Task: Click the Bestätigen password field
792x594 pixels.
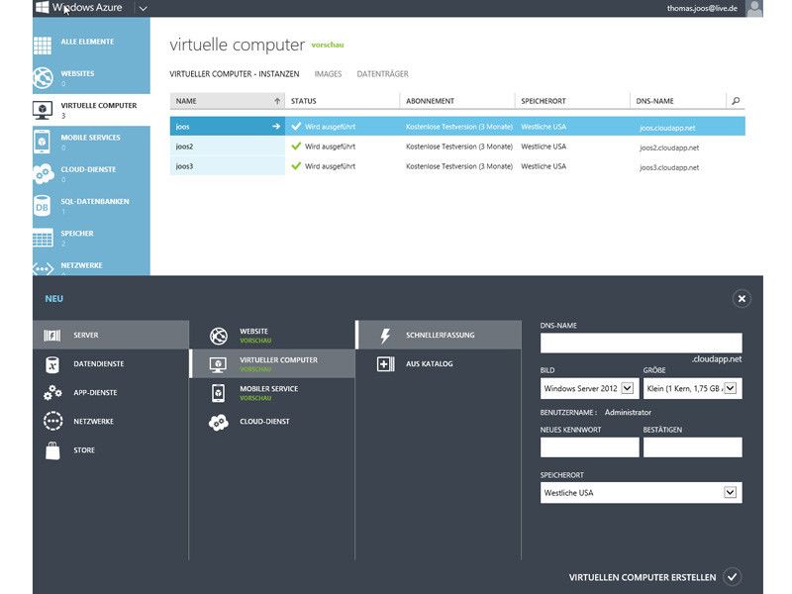Action: click(692, 447)
